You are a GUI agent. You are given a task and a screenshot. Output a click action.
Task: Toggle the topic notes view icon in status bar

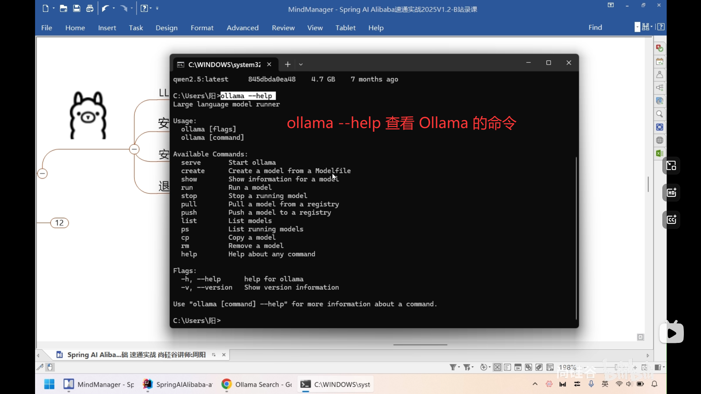[507, 367]
